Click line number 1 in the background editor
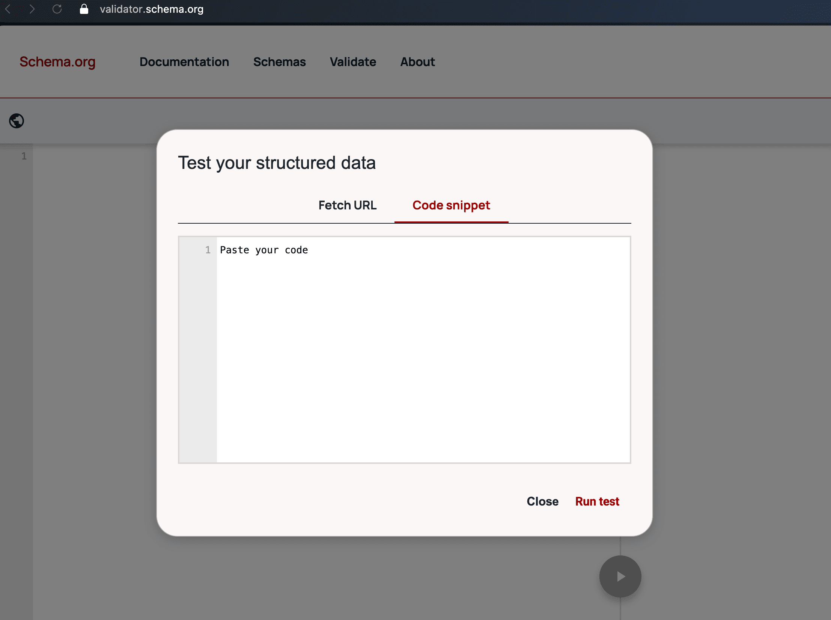Viewport: 831px width, 620px height. tap(24, 156)
